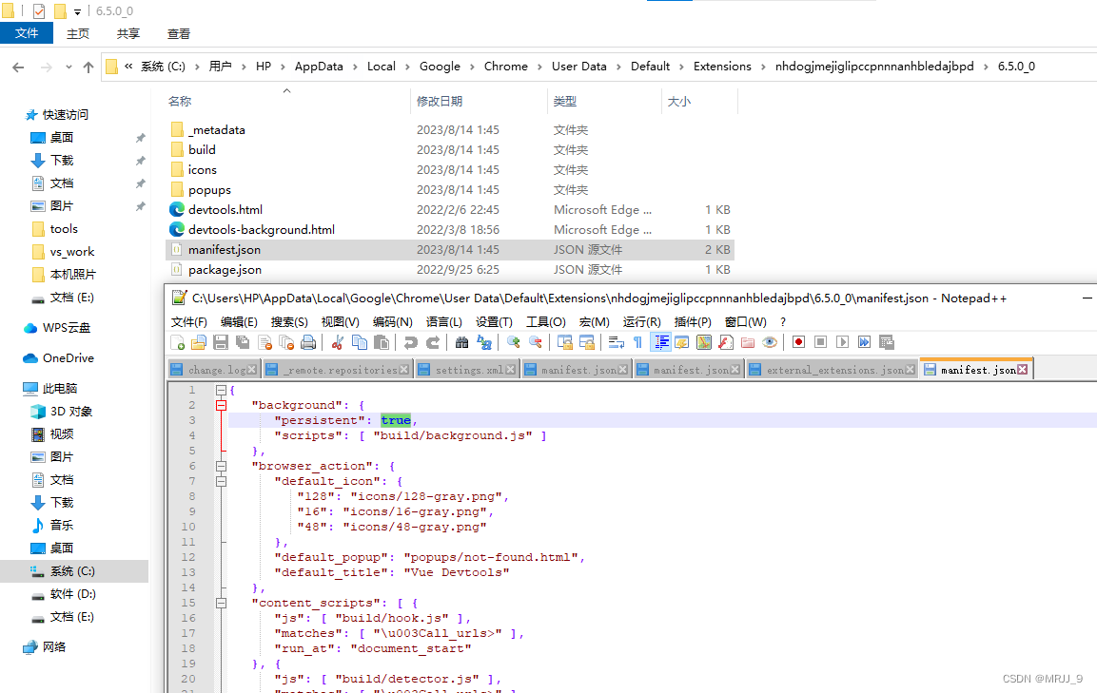Click the Paste clipboard icon
The width and height of the screenshot is (1097, 693).
[382, 342]
